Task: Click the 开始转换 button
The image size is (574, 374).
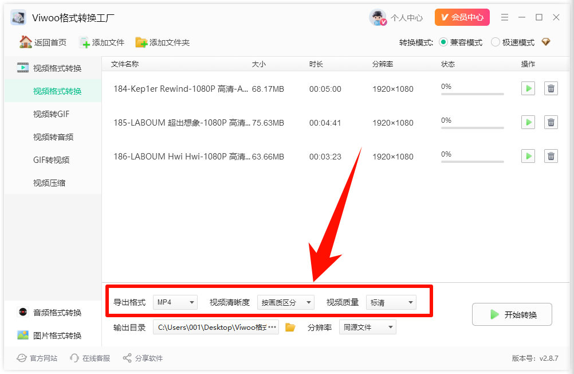Action: (512, 314)
